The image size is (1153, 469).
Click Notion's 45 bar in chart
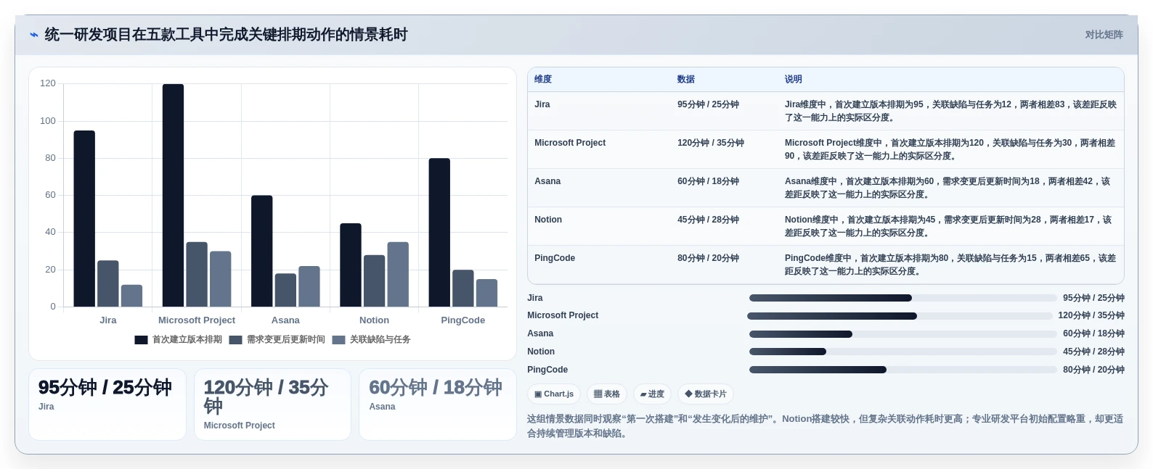pos(351,265)
